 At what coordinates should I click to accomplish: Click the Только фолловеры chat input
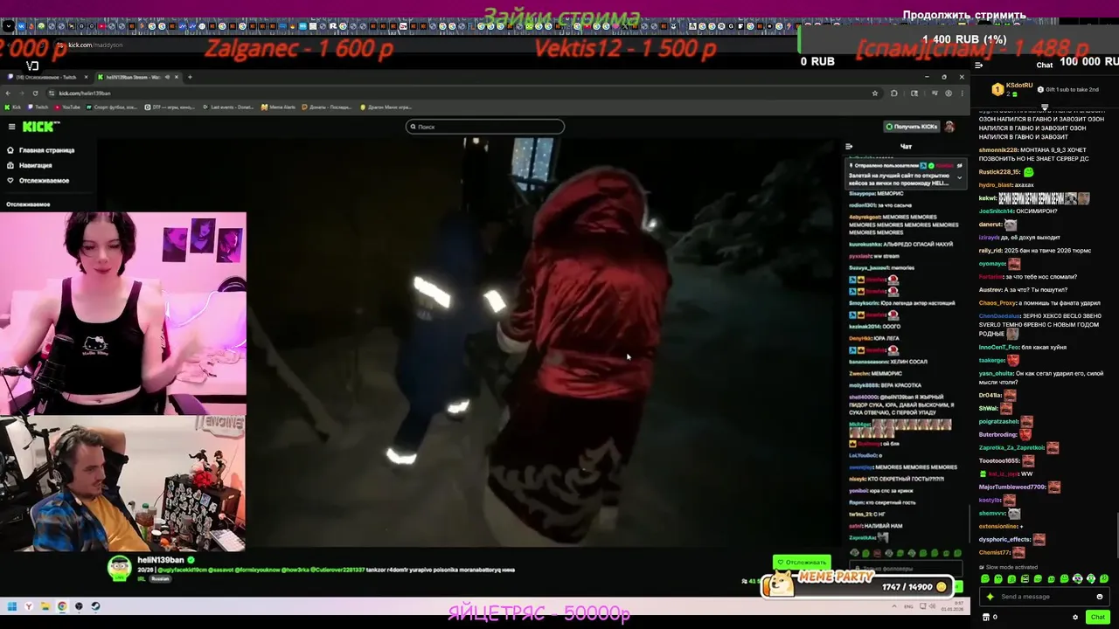(x=907, y=569)
